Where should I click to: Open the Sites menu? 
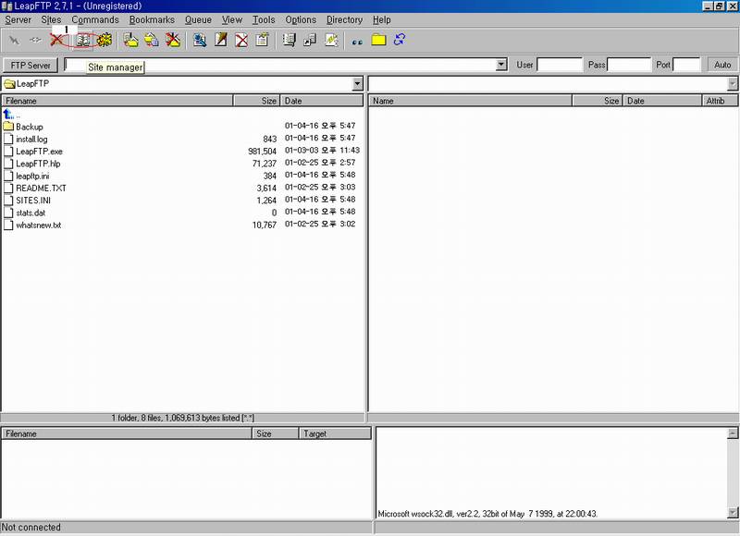pos(51,19)
